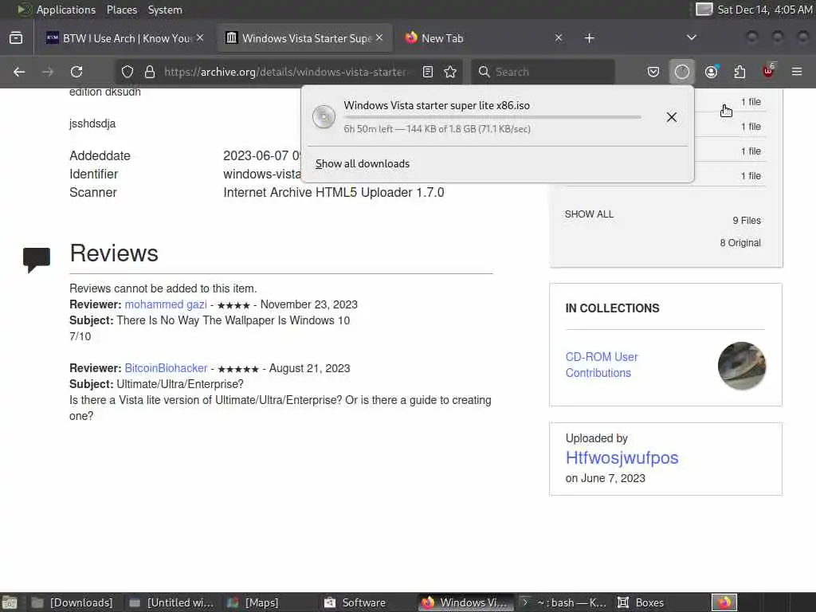Screen dimensions: 816x612
Task: Open reviewer mohammed gazi profile link
Action: tap(166, 304)
